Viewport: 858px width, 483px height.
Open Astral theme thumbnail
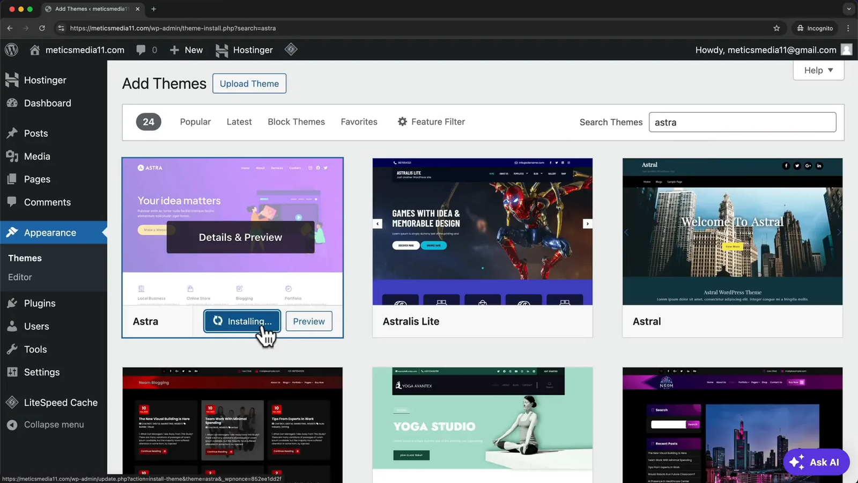pyautogui.click(x=733, y=231)
